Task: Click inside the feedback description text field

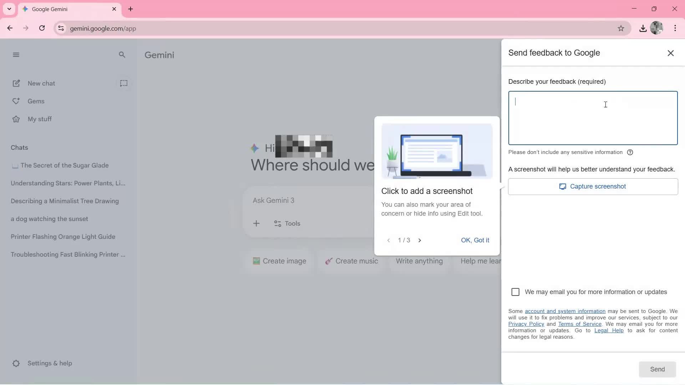Action: click(592, 118)
